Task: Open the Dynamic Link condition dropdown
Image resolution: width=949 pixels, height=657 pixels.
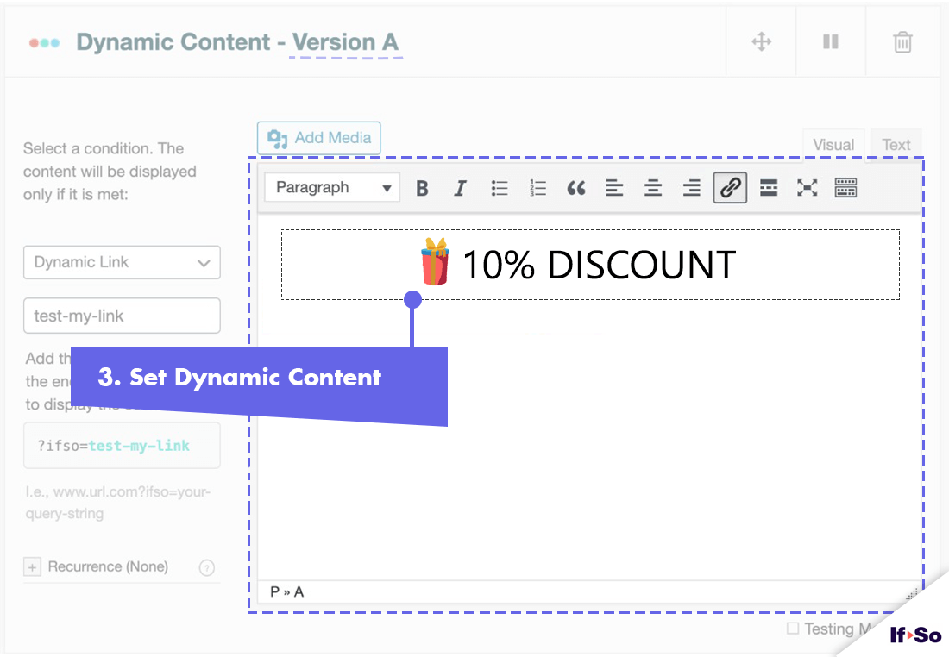Action: click(121, 262)
